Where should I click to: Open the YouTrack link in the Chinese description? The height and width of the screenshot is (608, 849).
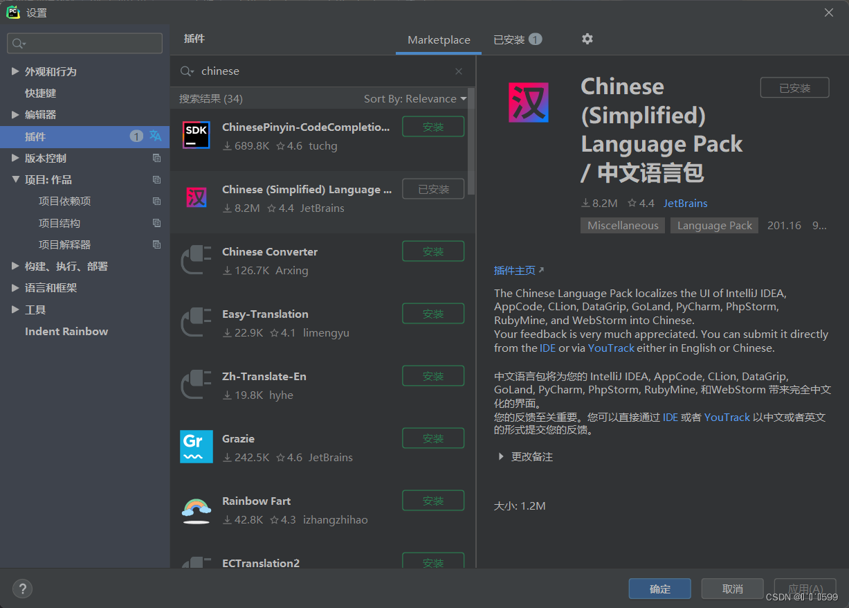pyautogui.click(x=727, y=417)
